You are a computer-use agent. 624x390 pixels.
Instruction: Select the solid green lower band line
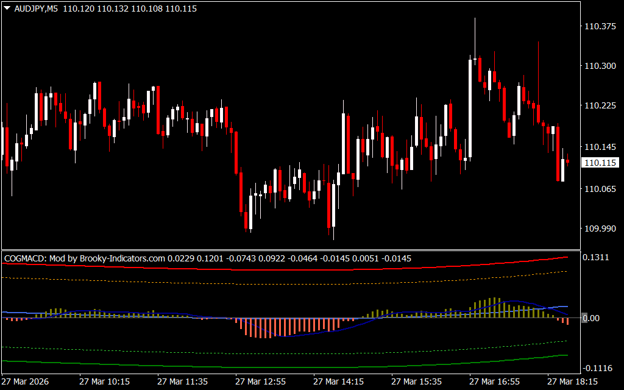(305, 367)
